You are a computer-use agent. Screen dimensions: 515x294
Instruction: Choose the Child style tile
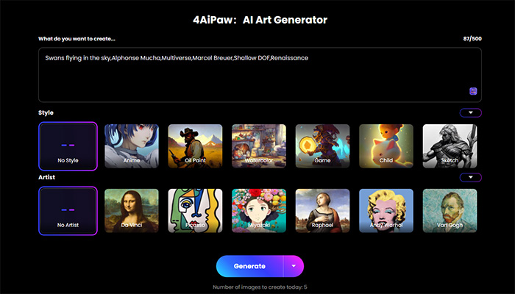coord(386,146)
